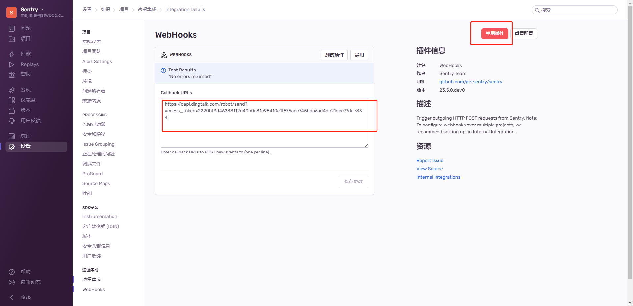Open ProGuard menu item
Image resolution: width=633 pixels, height=306 pixels.
click(92, 174)
